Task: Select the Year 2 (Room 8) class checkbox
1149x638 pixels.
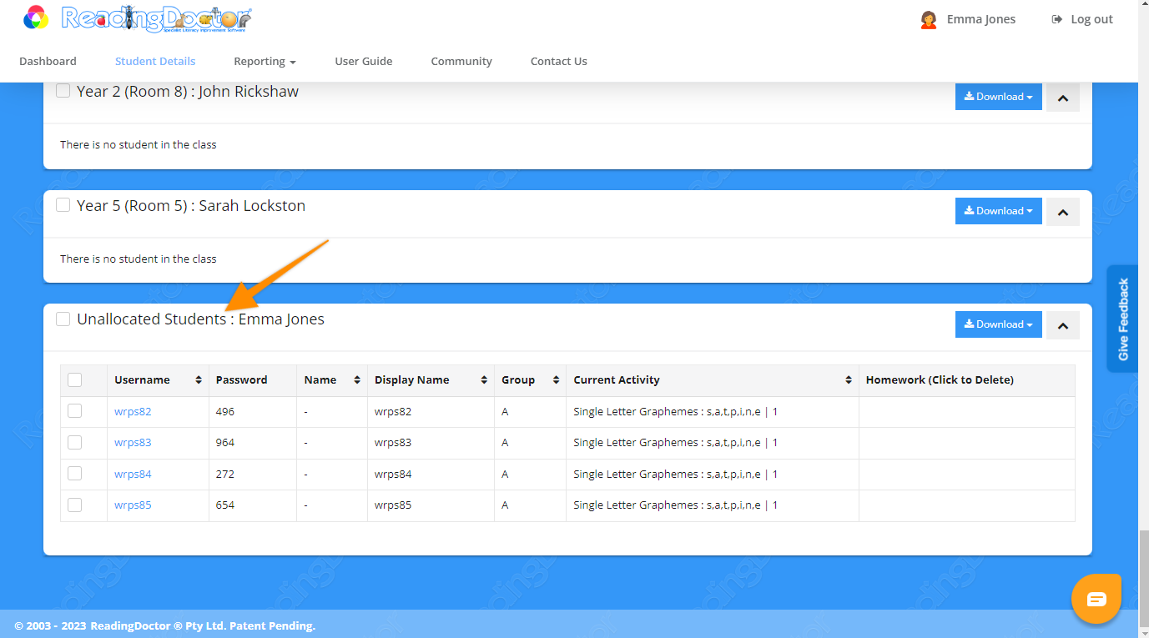Action: (63, 91)
